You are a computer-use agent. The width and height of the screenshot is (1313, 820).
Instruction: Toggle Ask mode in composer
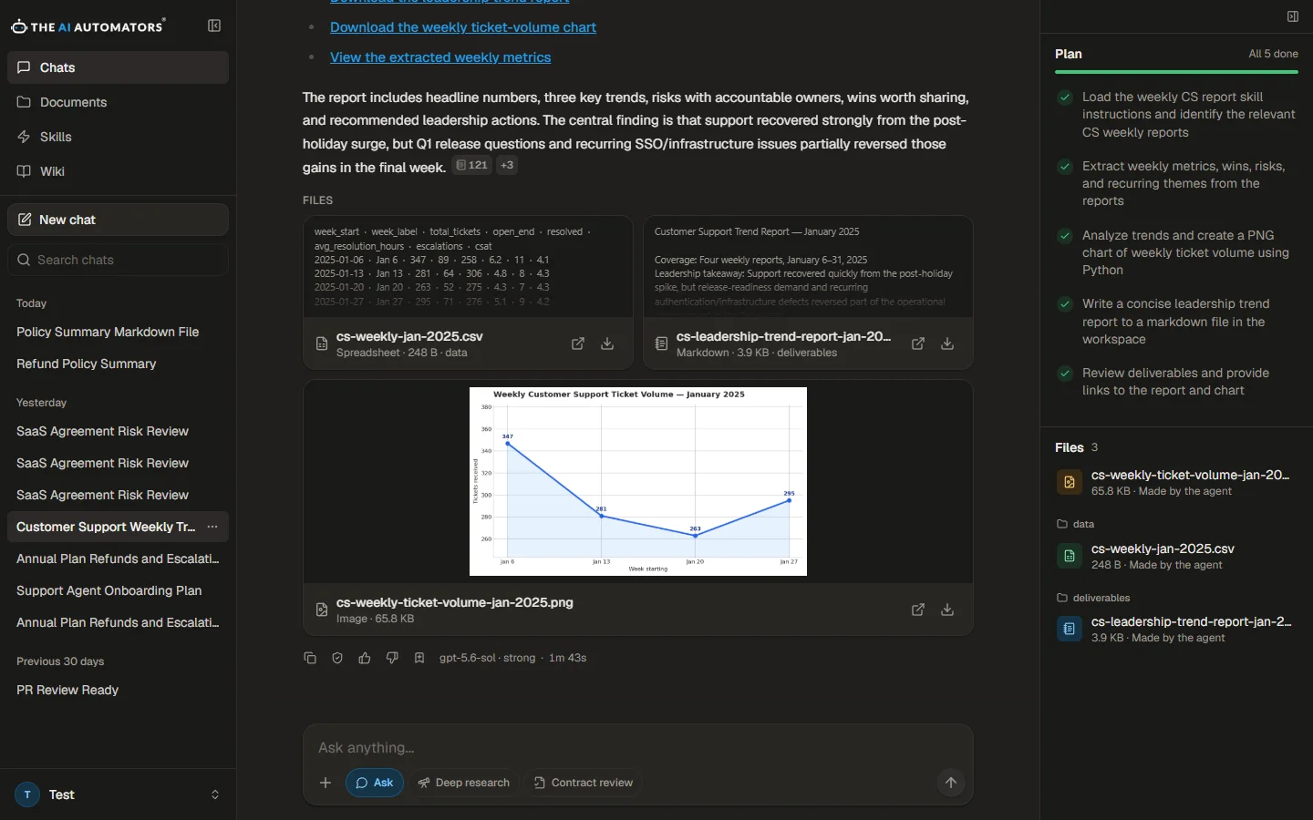[x=375, y=783]
